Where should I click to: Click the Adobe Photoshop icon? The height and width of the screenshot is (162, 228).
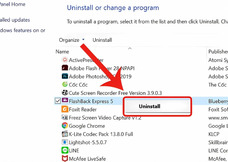pyautogui.click(x=64, y=76)
